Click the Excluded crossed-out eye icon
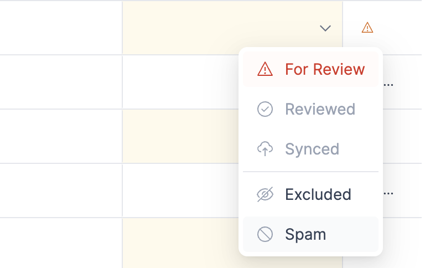Screen dimensions: 425x268 pyautogui.click(x=265, y=194)
